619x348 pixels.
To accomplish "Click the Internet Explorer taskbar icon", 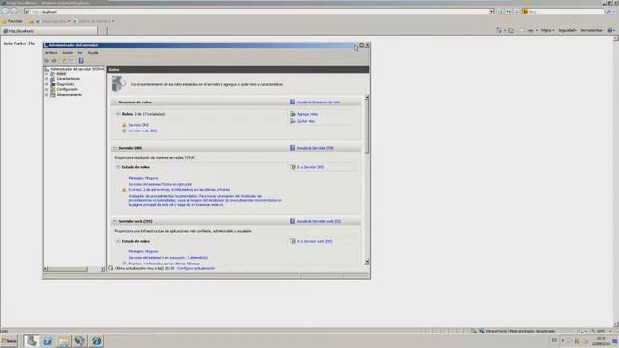I will click(96, 341).
